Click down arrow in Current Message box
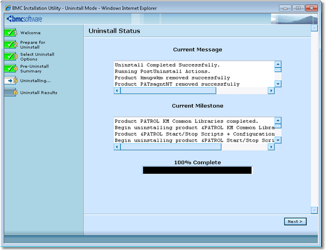This screenshot has width=326, height=251. (x=278, y=84)
